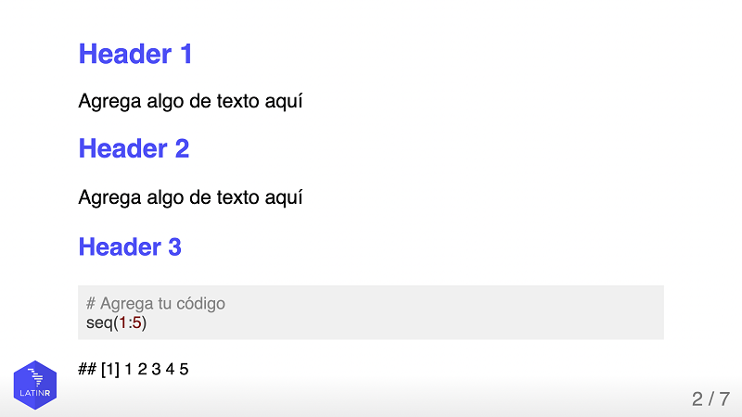Screen dimensions: 742x417
Task: Click the LATINR lettering inside the logo
Action: pyautogui.click(x=35, y=395)
